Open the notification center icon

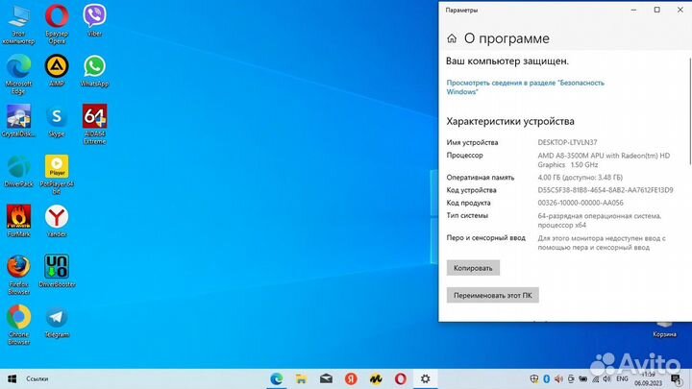coord(676,379)
